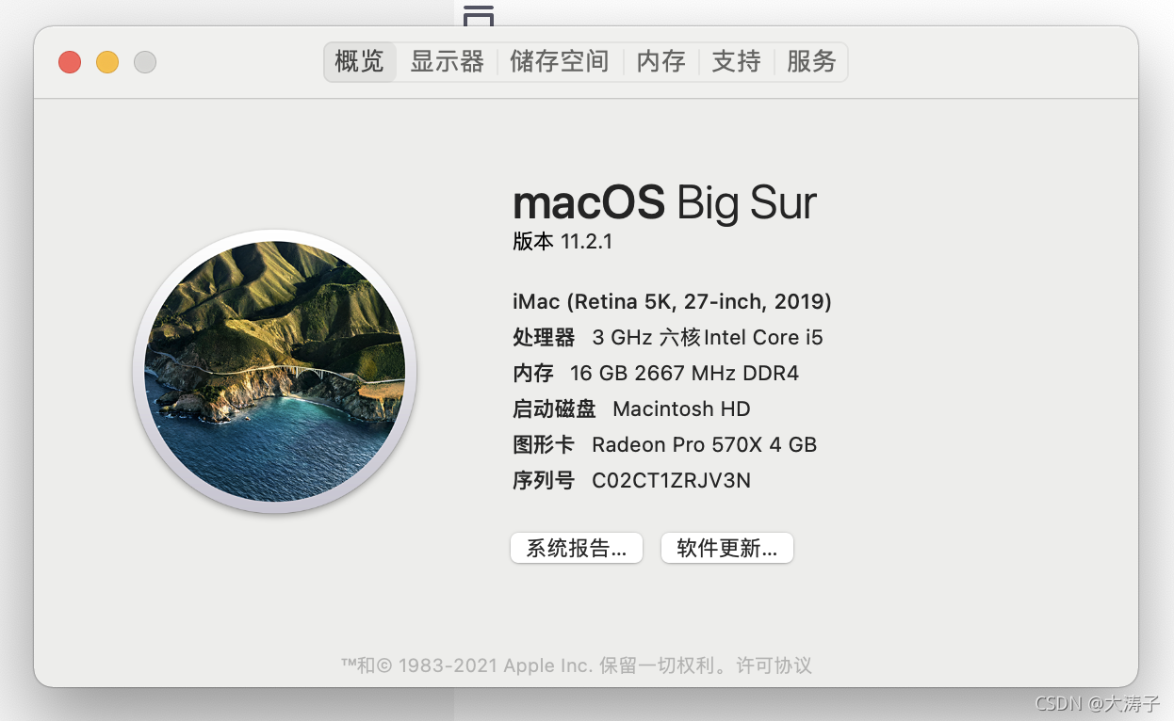
Task: Click the 启动磁盘 label
Action: [554, 409]
